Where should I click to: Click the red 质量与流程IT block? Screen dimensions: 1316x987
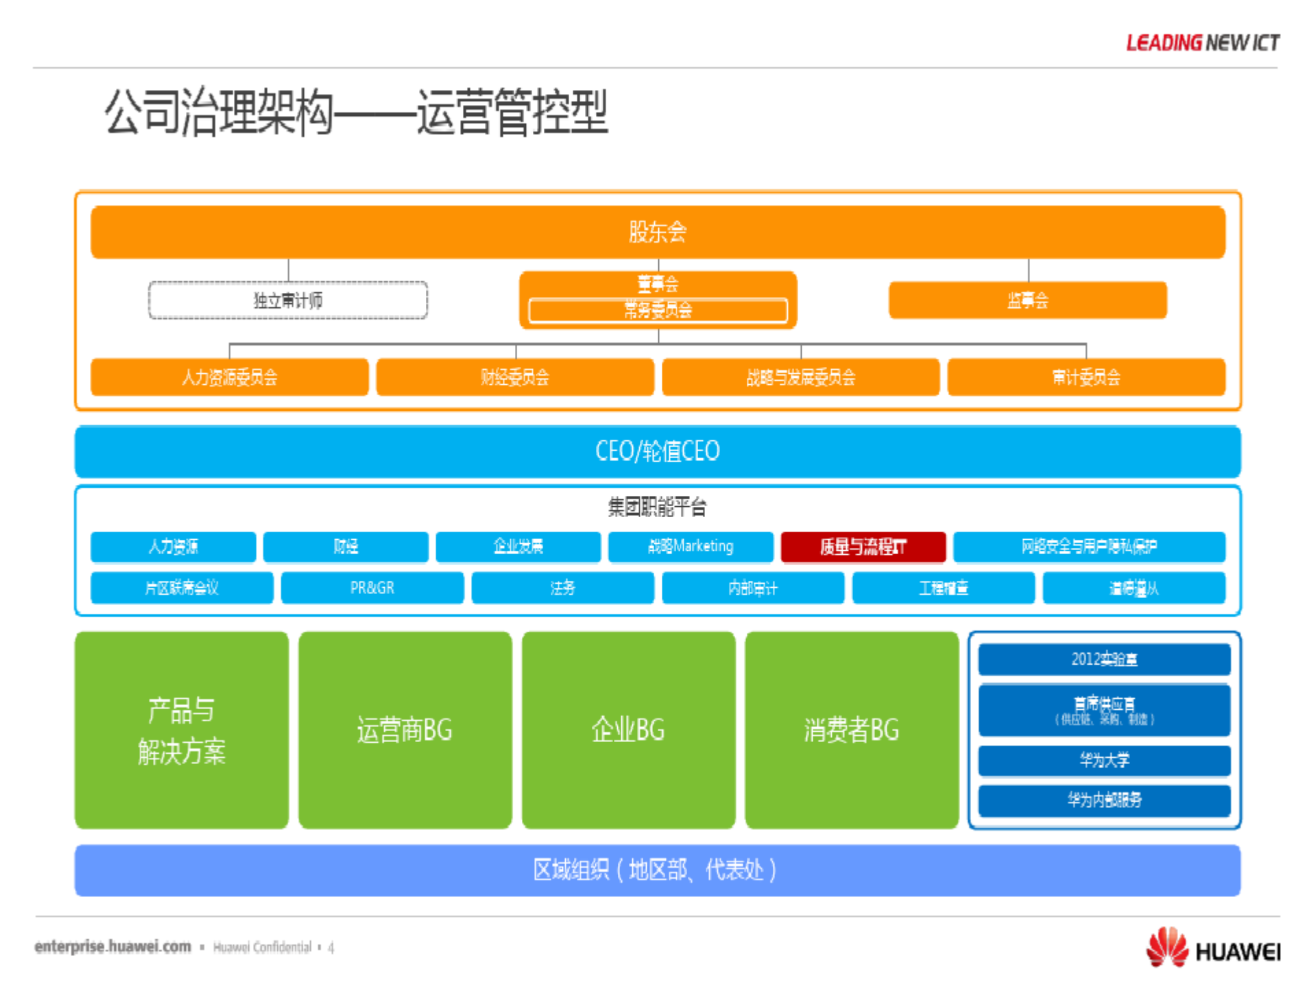(863, 547)
